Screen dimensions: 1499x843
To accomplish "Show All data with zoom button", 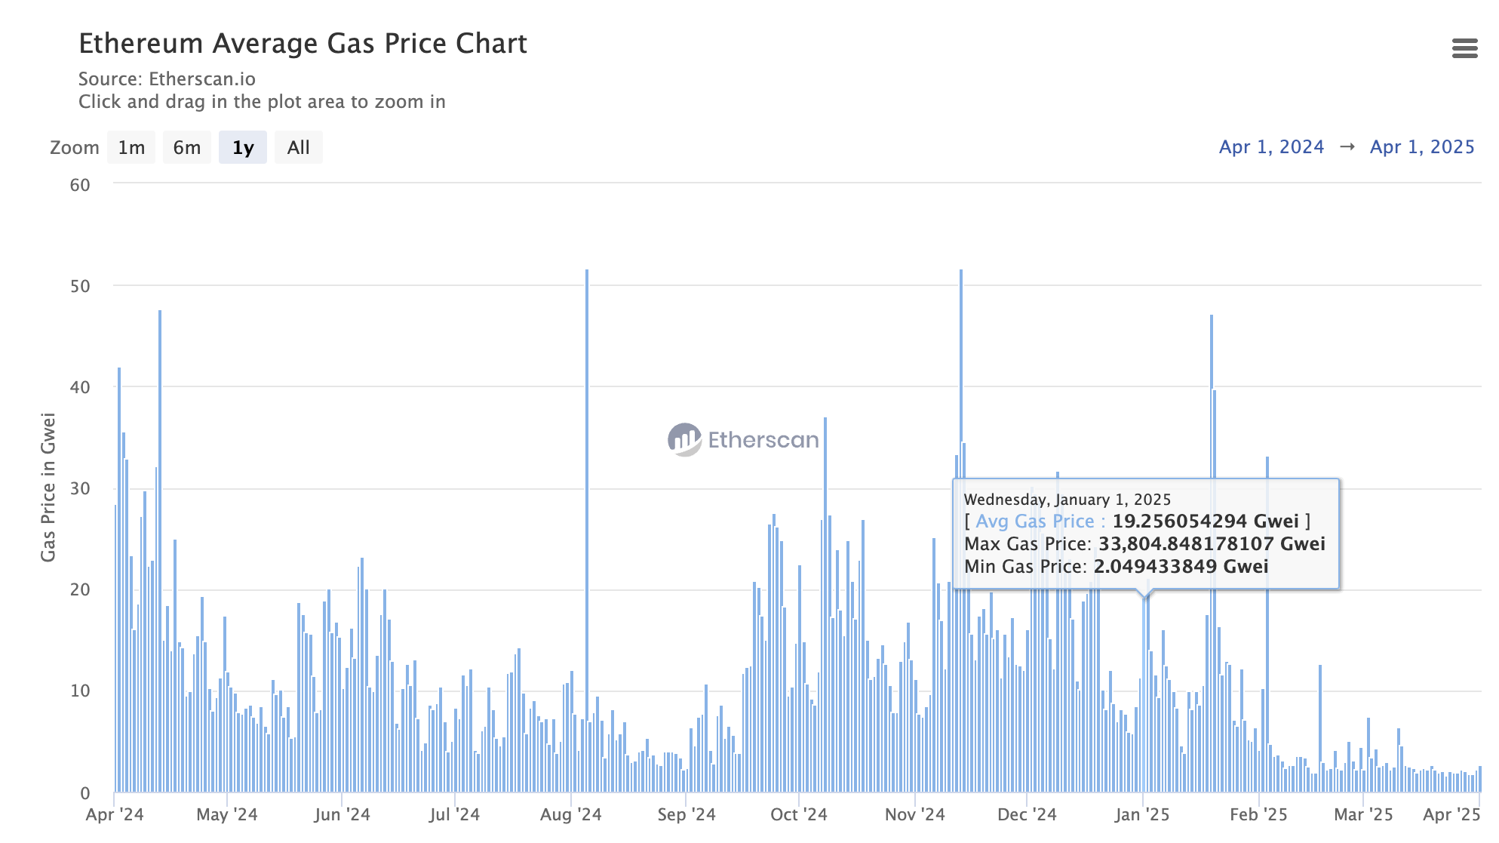I will (x=298, y=147).
